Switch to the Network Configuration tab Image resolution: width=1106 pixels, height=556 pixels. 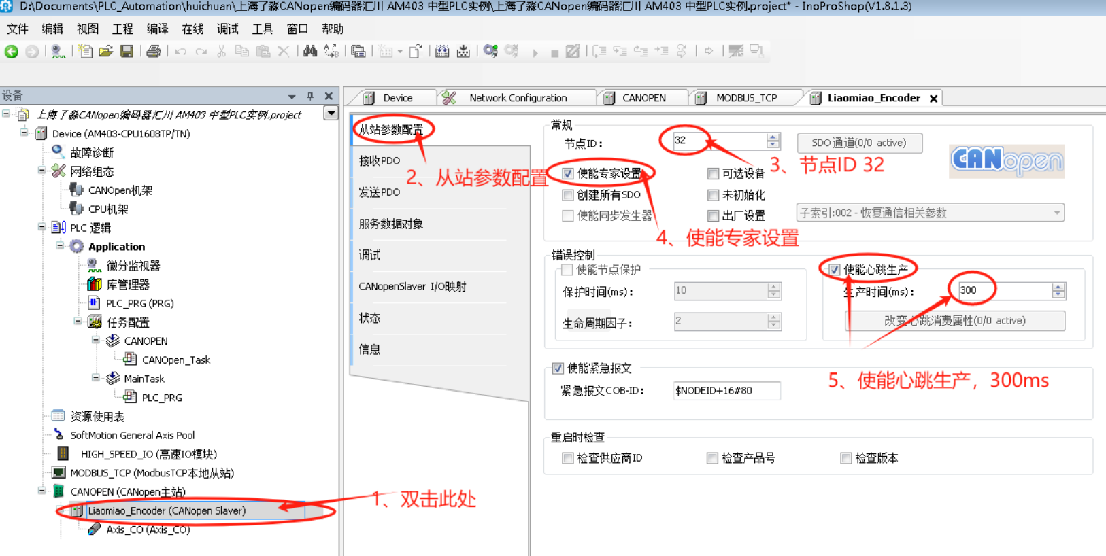517,98
